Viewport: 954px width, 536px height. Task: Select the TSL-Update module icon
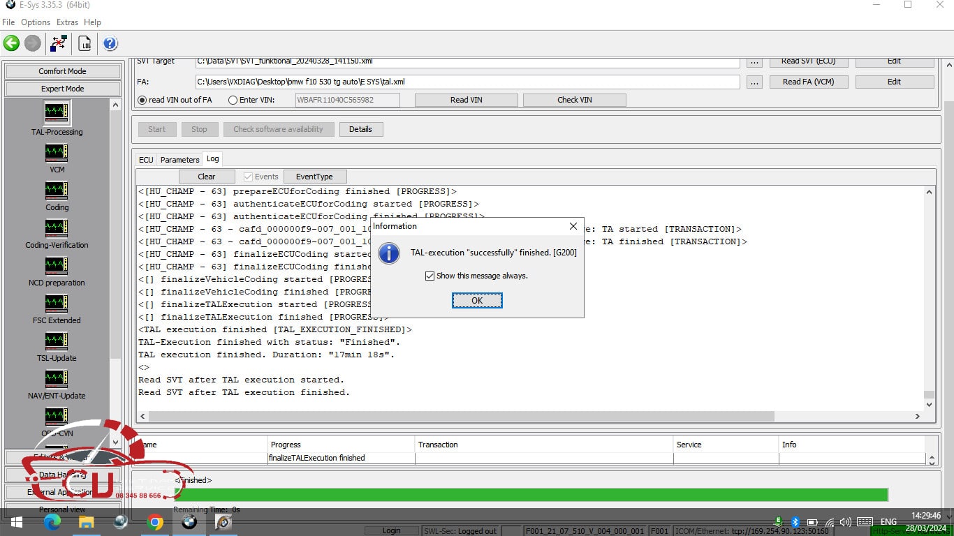tap(57, 340)
